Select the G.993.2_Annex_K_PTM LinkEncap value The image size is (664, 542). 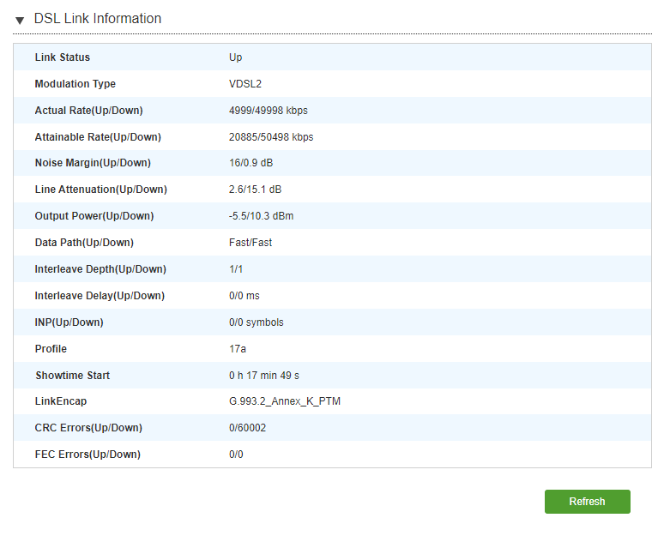pyautogui.click(x=285, y=401)
